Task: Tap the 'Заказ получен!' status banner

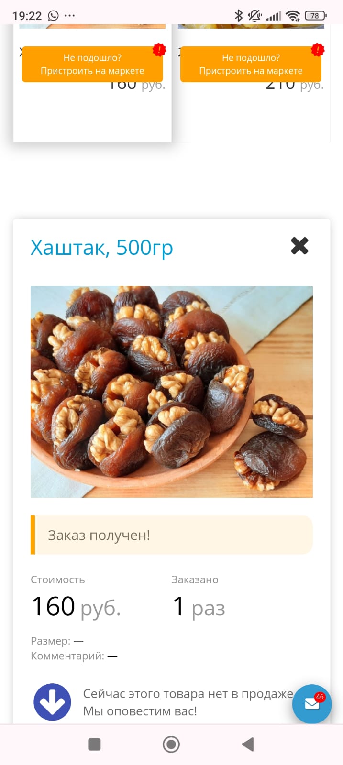Action: (x=172, y=535)
